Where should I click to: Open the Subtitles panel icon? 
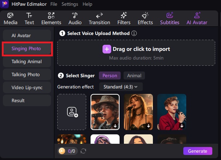170,16
